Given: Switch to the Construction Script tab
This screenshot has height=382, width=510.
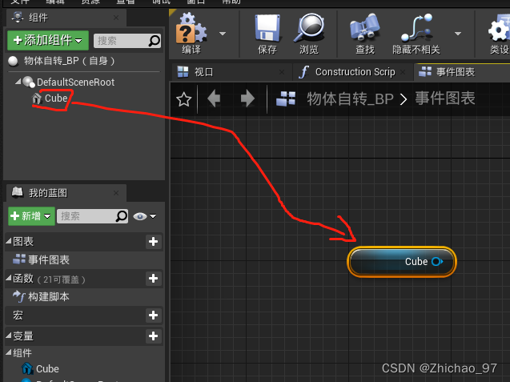Looking at the screenshot, I should (347, 72).
